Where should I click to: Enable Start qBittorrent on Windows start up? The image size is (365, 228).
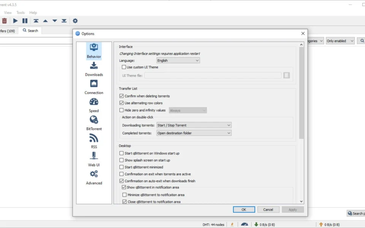(x=121, y=153)
